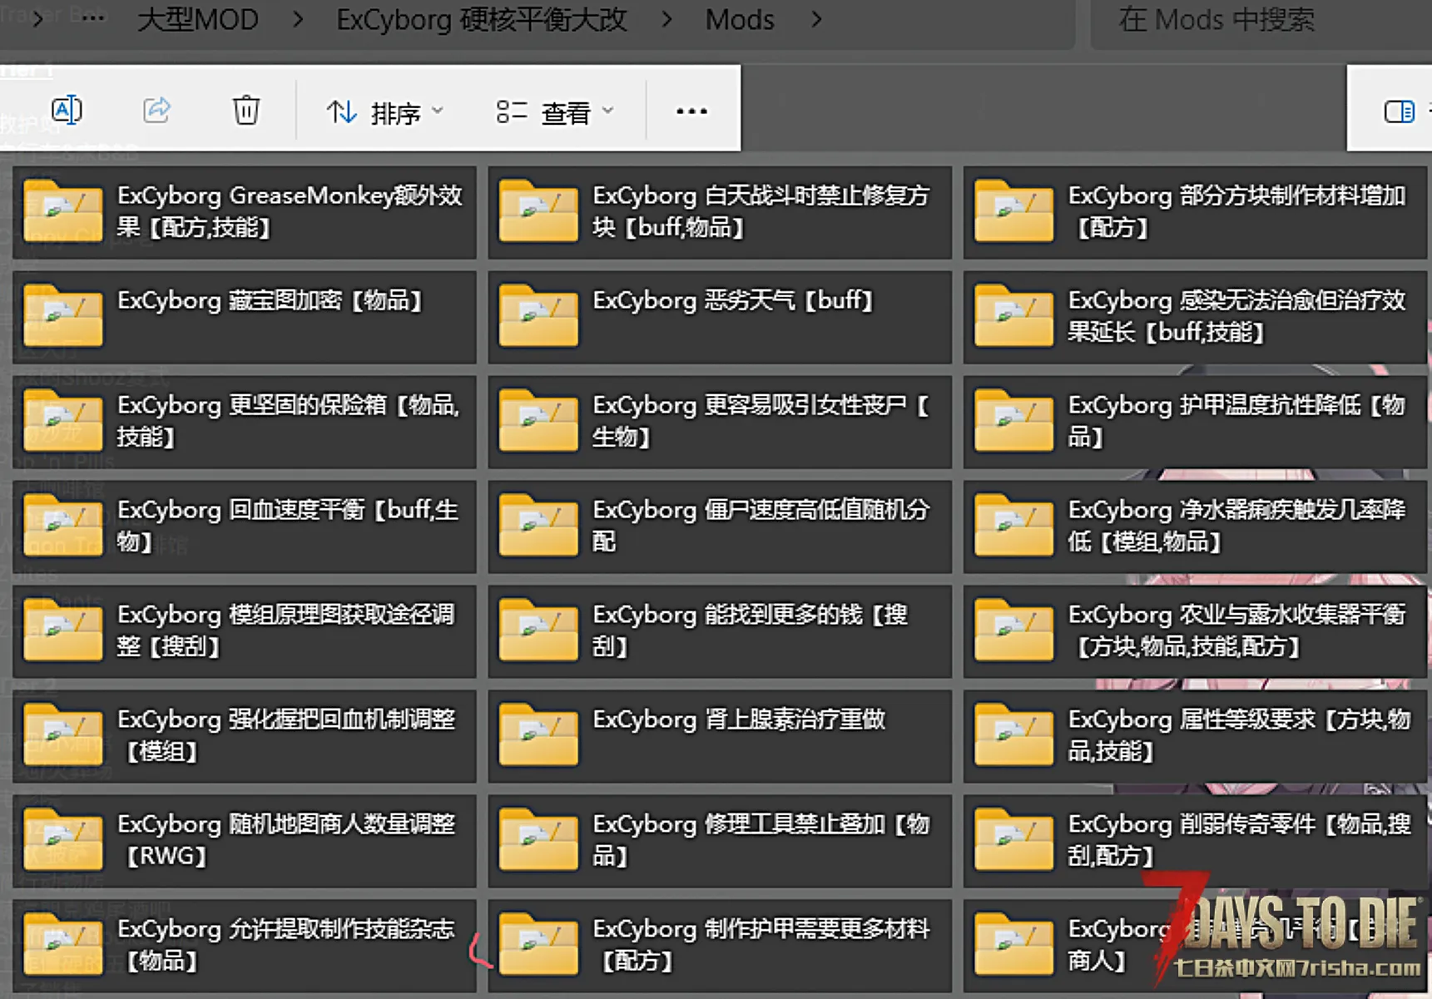Toggle the details pane icon
The width and height of the screenshot is (1432, 999).
click(x=1399, y=111)
